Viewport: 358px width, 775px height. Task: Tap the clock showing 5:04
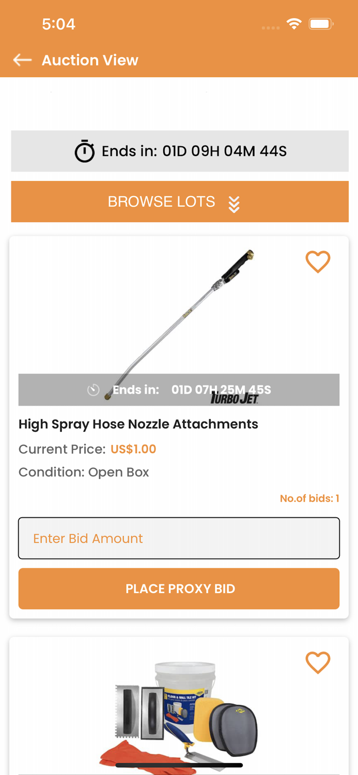pyautogui.click(x=59, y=23)
